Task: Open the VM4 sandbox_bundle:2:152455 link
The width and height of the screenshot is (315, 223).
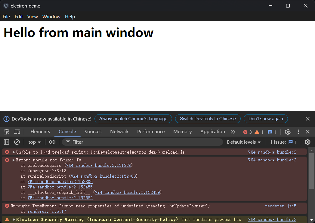Action: tap(60, 187)
